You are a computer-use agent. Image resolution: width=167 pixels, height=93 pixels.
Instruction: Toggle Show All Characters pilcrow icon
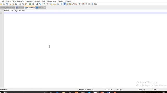[61, 4]
